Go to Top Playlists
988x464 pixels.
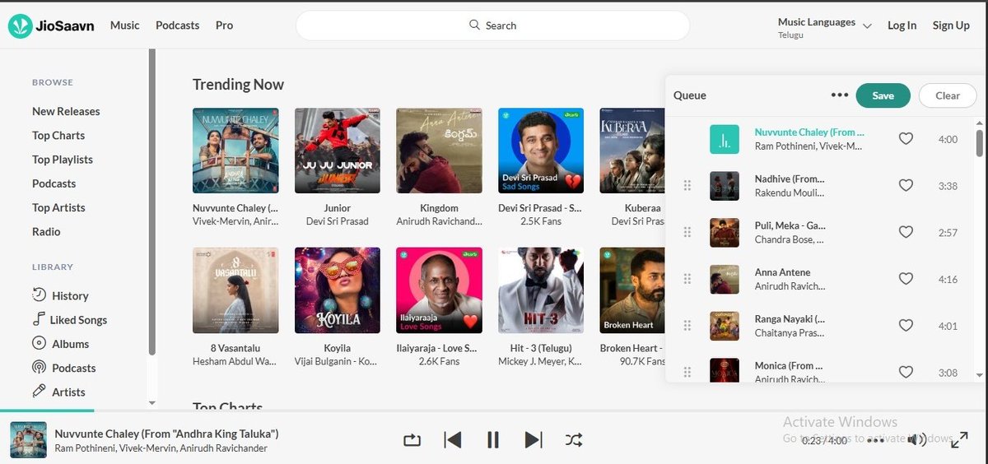63,160
